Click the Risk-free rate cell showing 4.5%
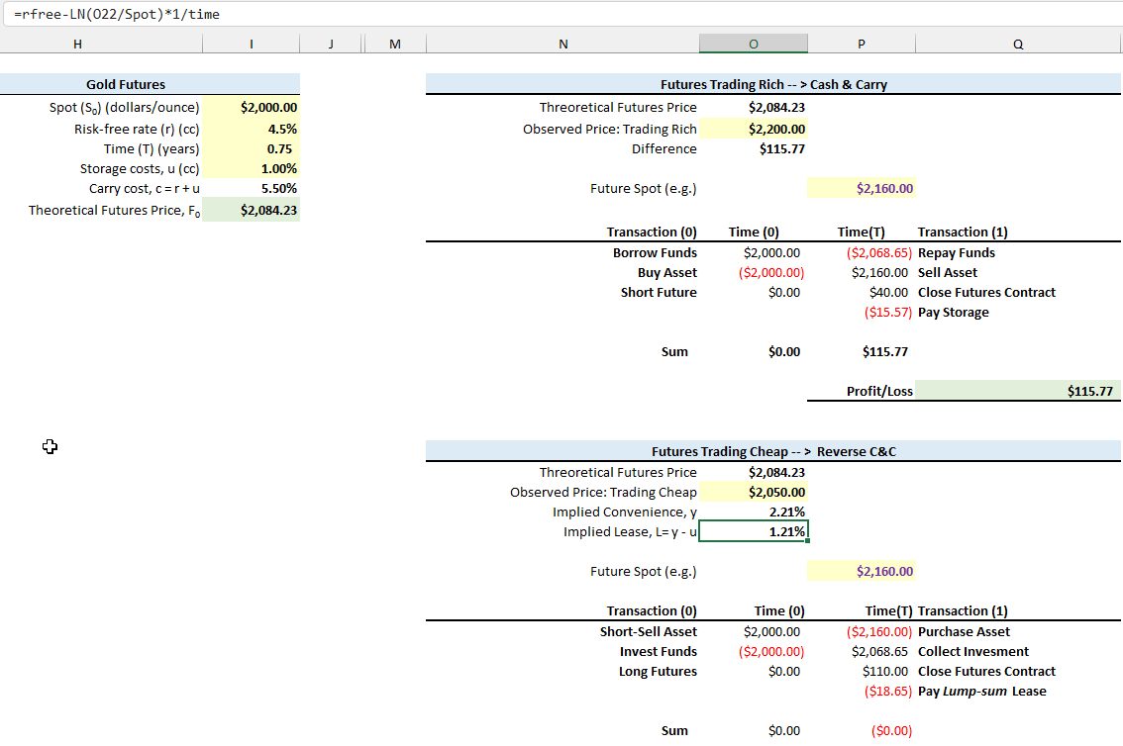 coord(250,128)
